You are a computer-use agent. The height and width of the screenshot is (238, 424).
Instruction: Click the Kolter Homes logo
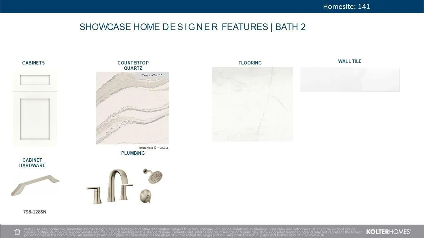pos(388,232)
